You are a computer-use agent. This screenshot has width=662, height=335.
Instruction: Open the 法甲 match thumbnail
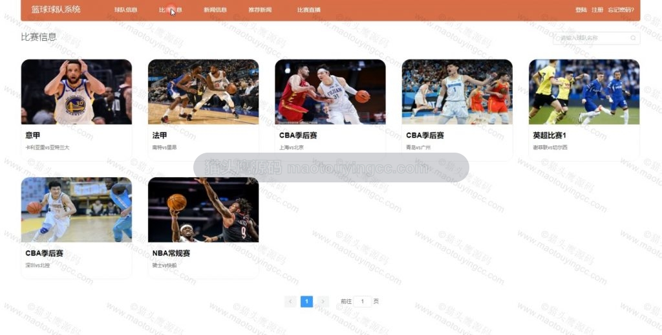tap(203, 92)
